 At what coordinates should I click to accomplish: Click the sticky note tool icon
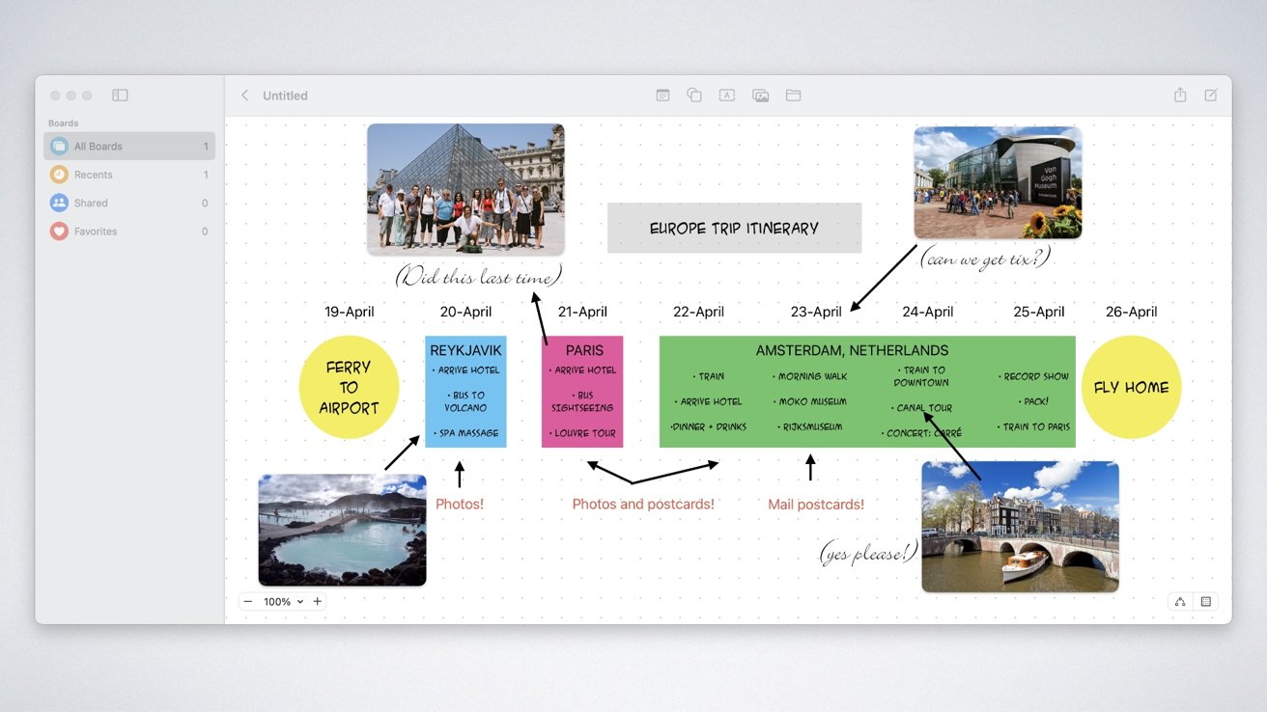pyautogui.click(x=662, y=96)
